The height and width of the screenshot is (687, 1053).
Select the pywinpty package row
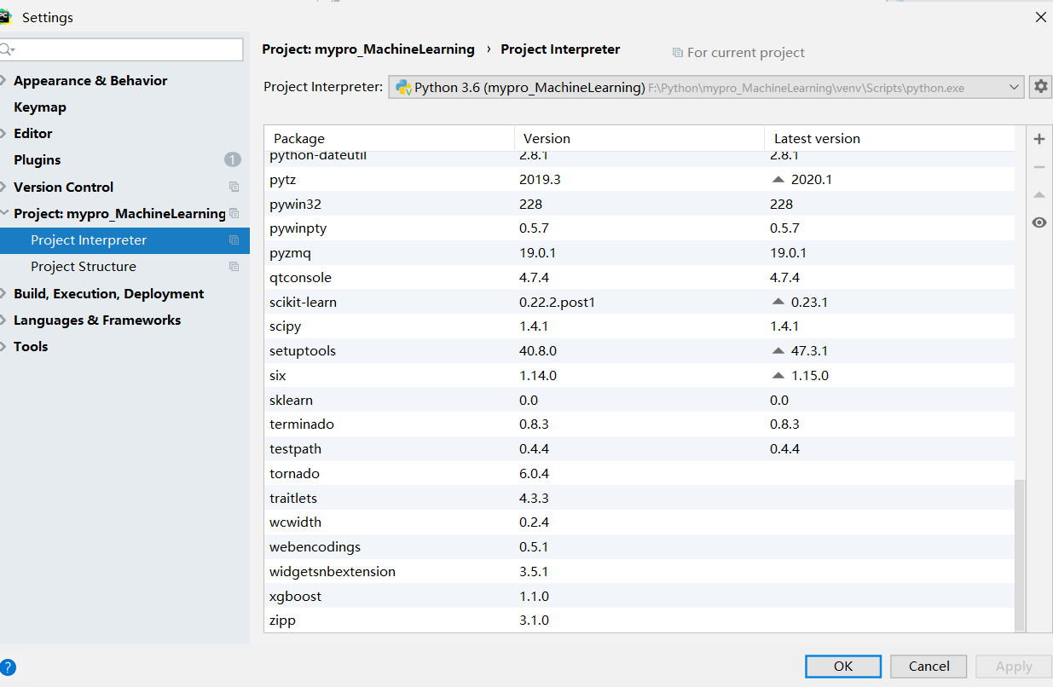tap(639, 228)
